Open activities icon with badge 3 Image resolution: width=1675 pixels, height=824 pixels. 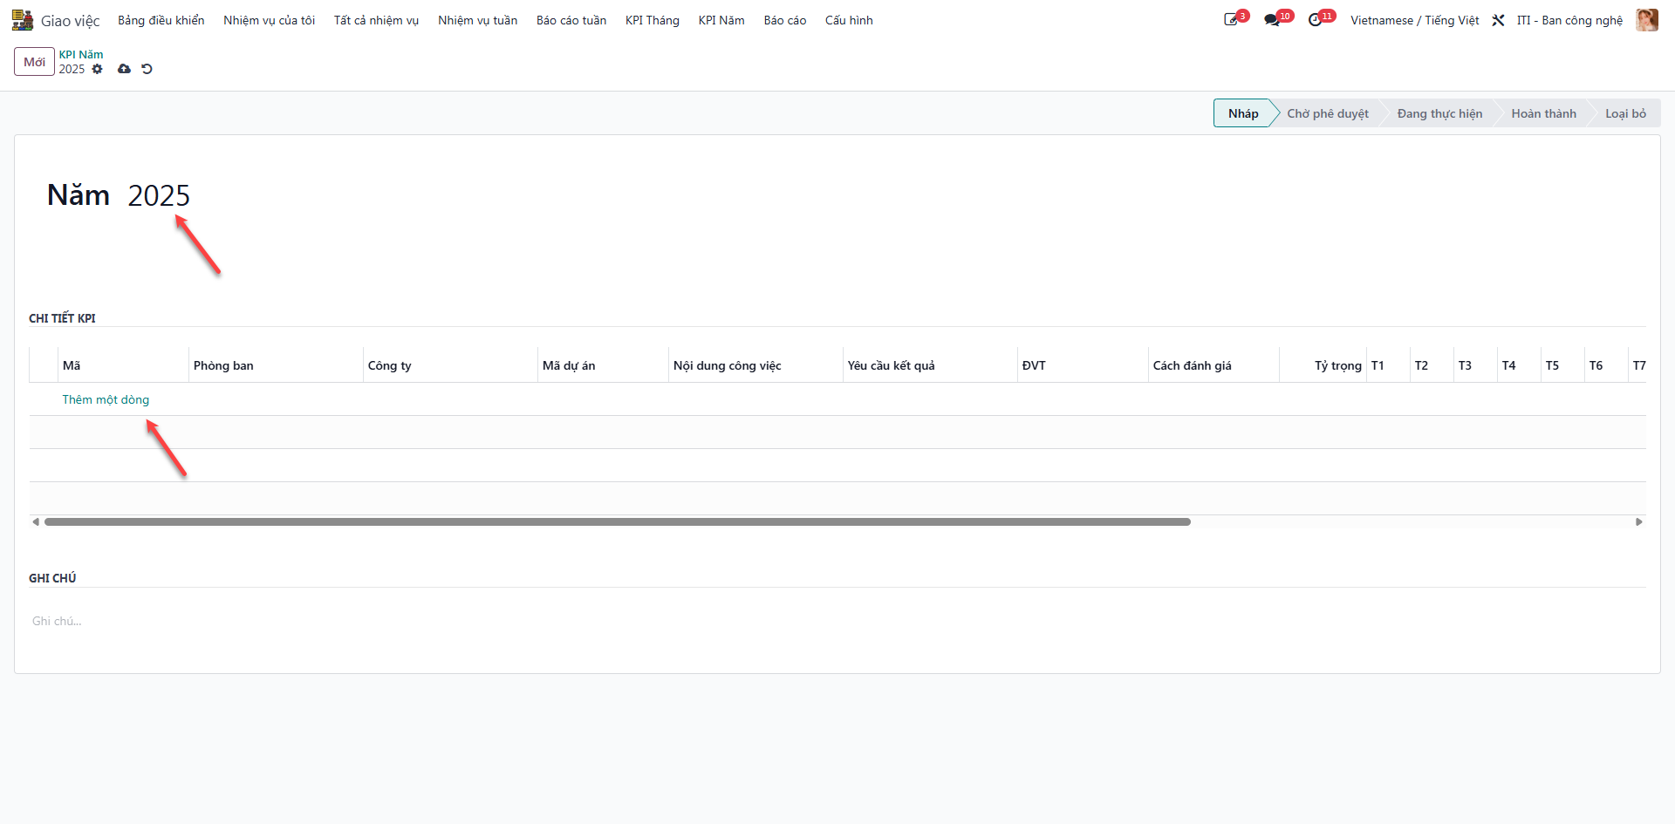pyautogui.click(x=1232, y=19)
